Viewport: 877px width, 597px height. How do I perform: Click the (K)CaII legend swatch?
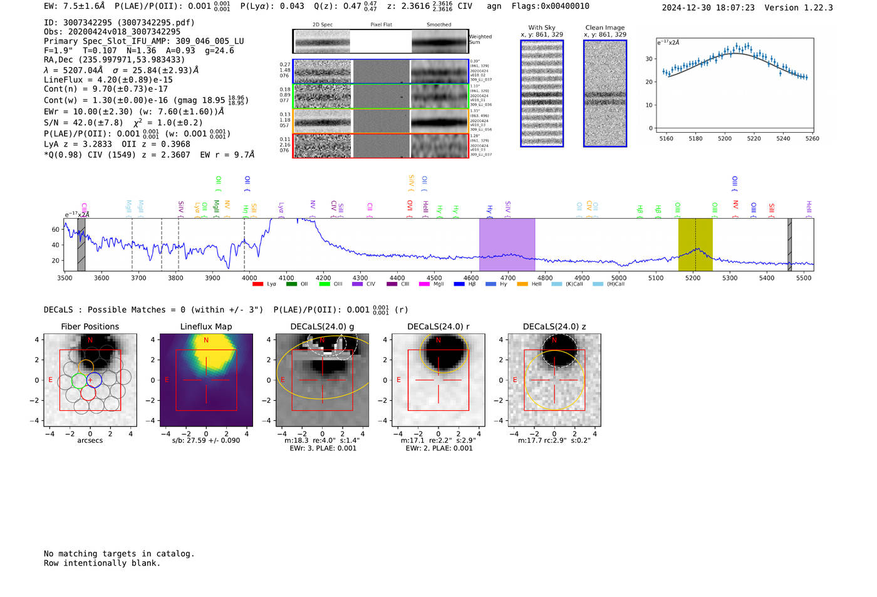click(x=557, y=284)
